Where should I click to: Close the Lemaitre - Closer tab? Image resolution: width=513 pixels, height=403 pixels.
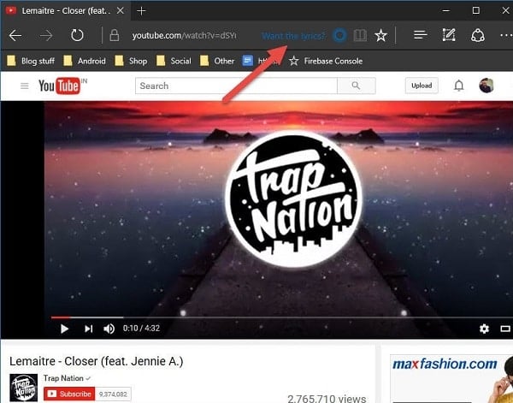(x=121, y=10)
